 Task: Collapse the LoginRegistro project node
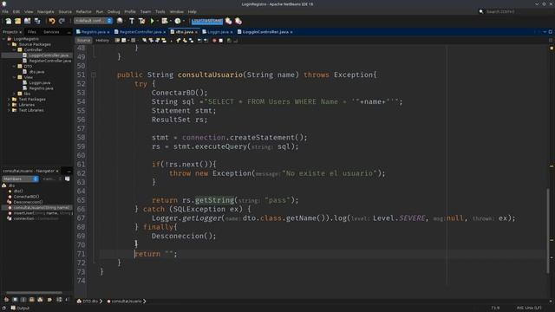click(x=3, y=39)
